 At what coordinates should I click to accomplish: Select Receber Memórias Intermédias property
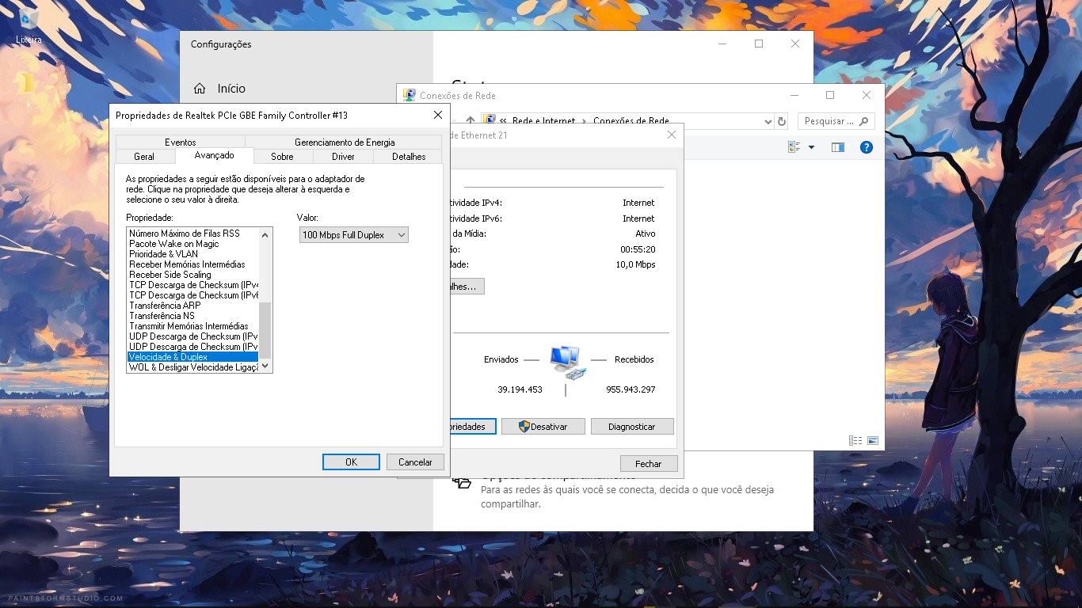click(188, 264)
